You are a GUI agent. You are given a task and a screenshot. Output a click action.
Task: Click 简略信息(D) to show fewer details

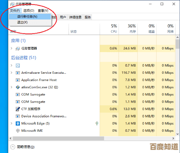pyautogui.click(x=26, y=147)
